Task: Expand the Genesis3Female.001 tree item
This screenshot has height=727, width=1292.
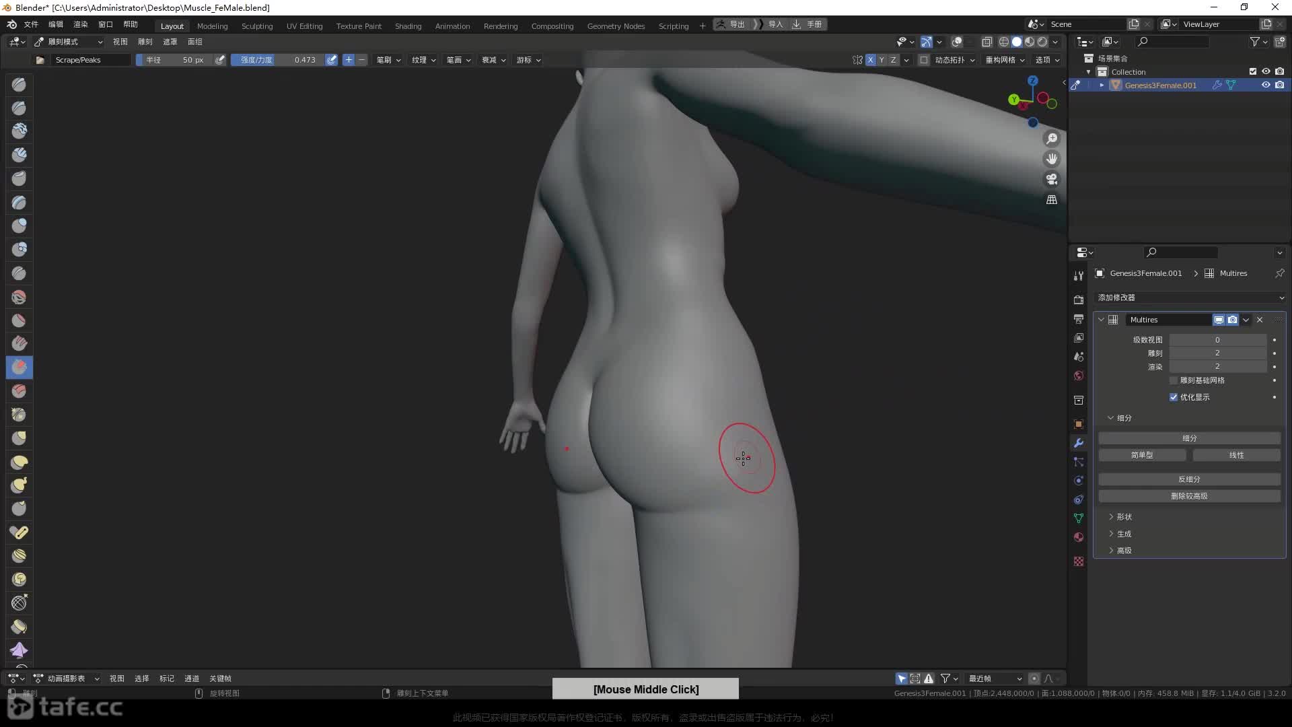Action: pyautogui.click(x=1102, y=85)
